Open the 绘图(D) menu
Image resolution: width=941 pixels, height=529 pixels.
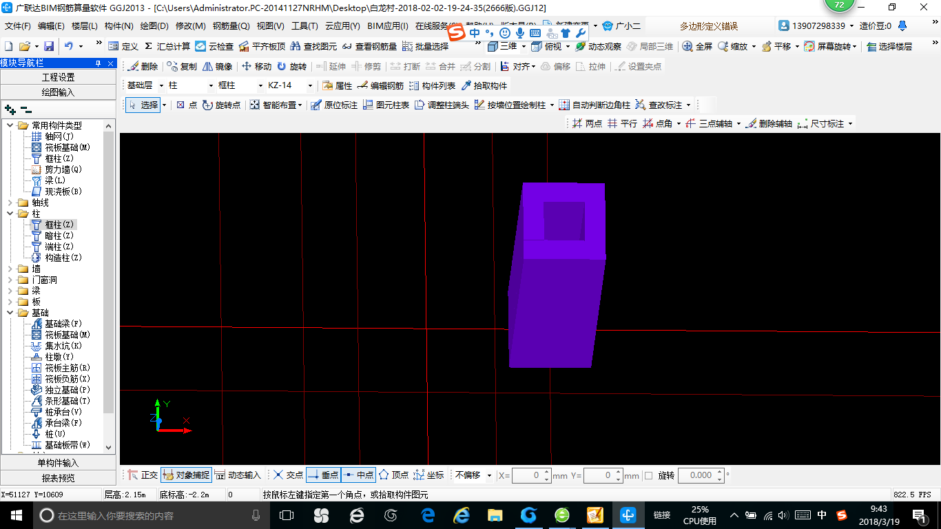click(x=154, y=26)
